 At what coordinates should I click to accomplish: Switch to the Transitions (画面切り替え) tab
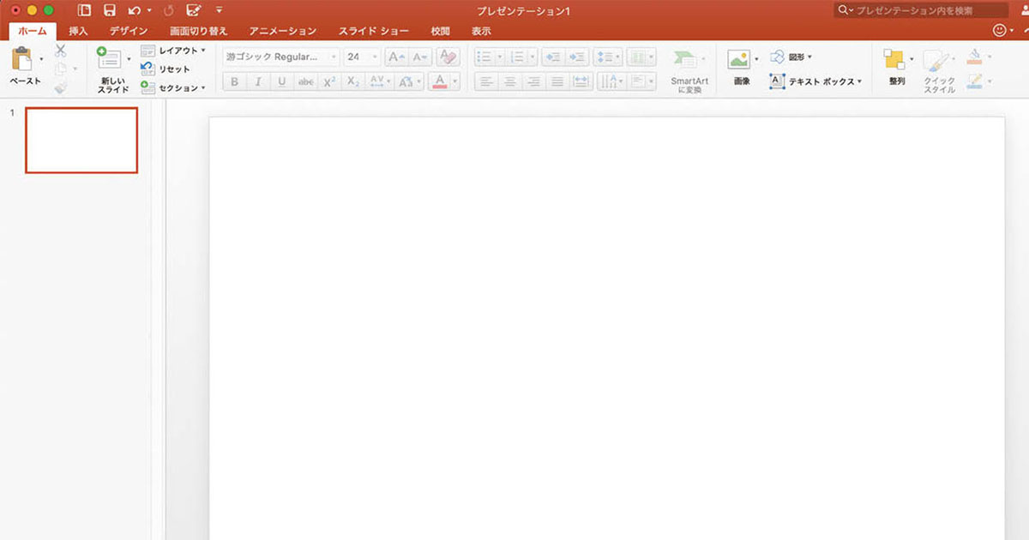199,31
